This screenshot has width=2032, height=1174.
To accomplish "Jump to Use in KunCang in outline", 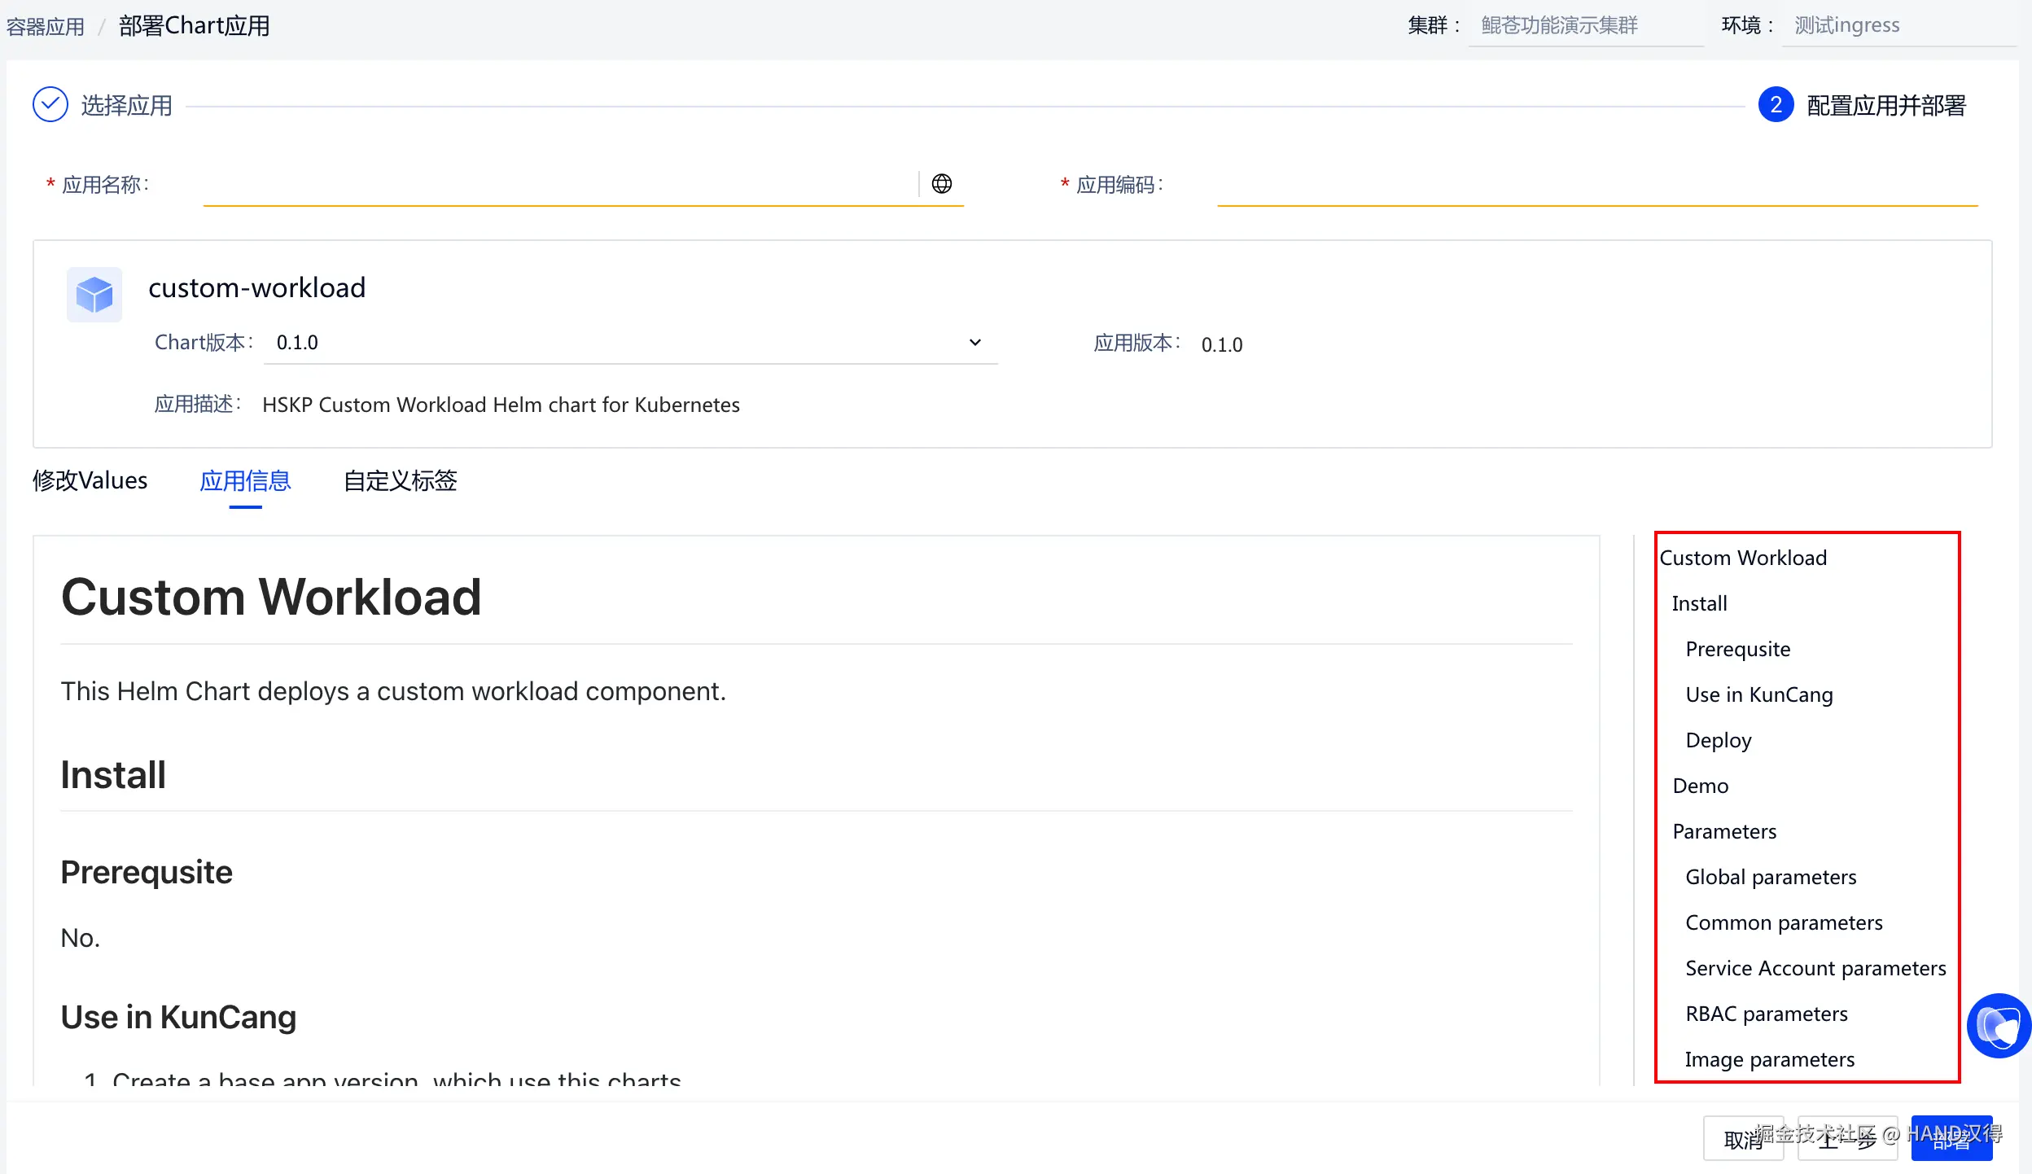I will [x=1758, y=694].
